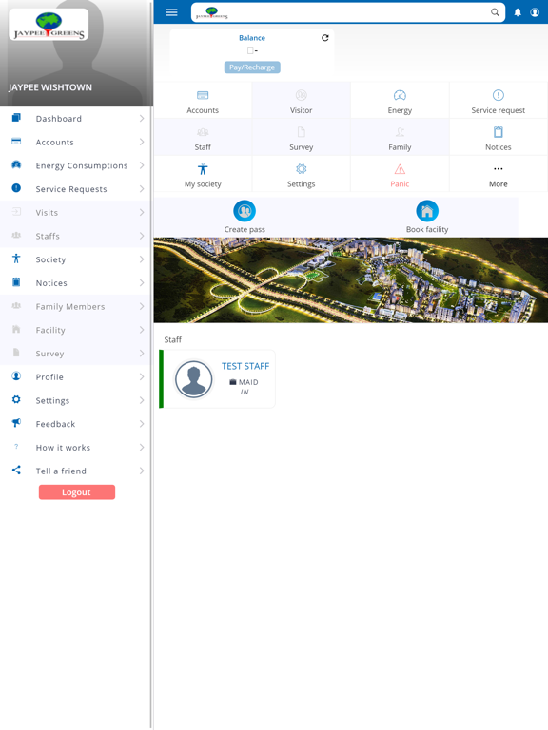This screenshot has height=730, width=548.
Task: Expand Accounts chevron in sidebar
Action: (x=142, y=142)
